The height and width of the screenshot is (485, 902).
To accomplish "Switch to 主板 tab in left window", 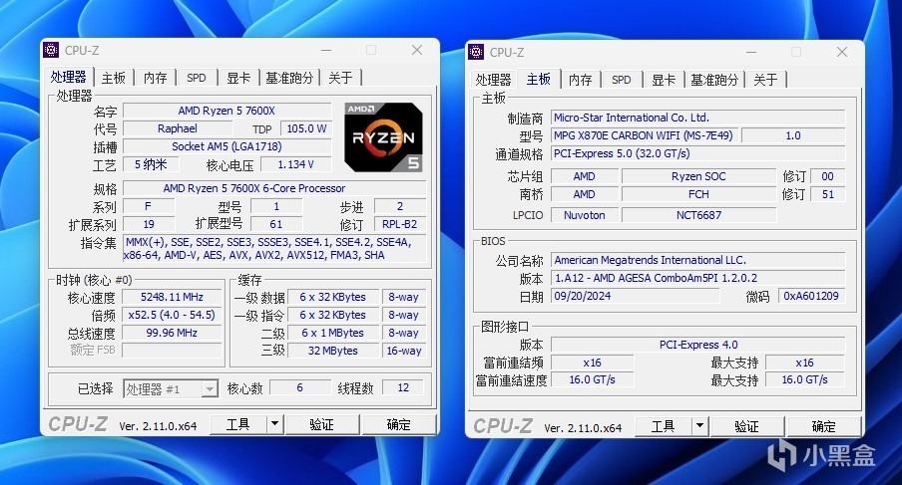I will click(x=114, y=78).
